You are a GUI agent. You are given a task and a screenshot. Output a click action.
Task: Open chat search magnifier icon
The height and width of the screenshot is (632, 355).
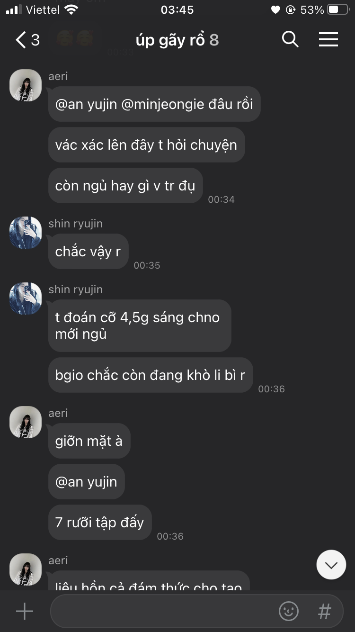[x=290, y=39]
